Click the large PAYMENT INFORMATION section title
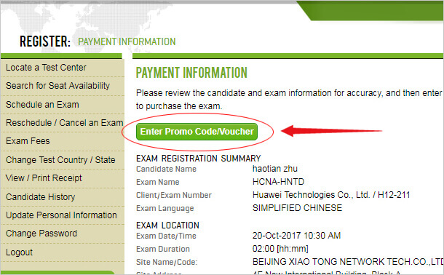 click(x=191, y=73)
